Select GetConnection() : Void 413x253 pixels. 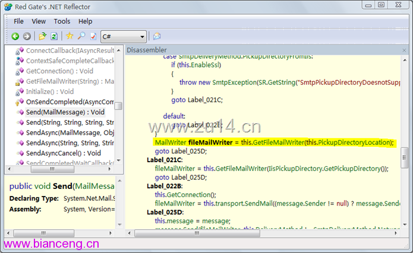pos(59,71)
